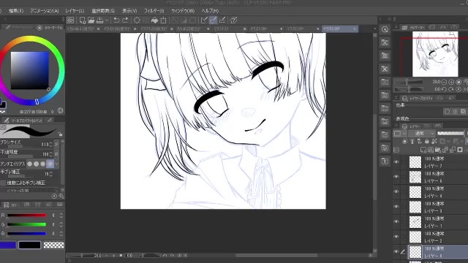468x263 pixels.
Task: Click the brush size stepper arrows
Action: click(50, 144)
